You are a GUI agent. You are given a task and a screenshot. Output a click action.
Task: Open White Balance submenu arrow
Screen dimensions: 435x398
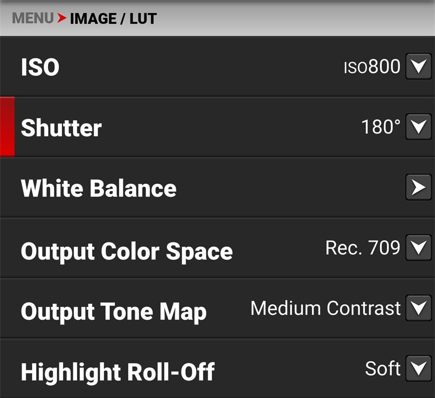tap(418, 188)
